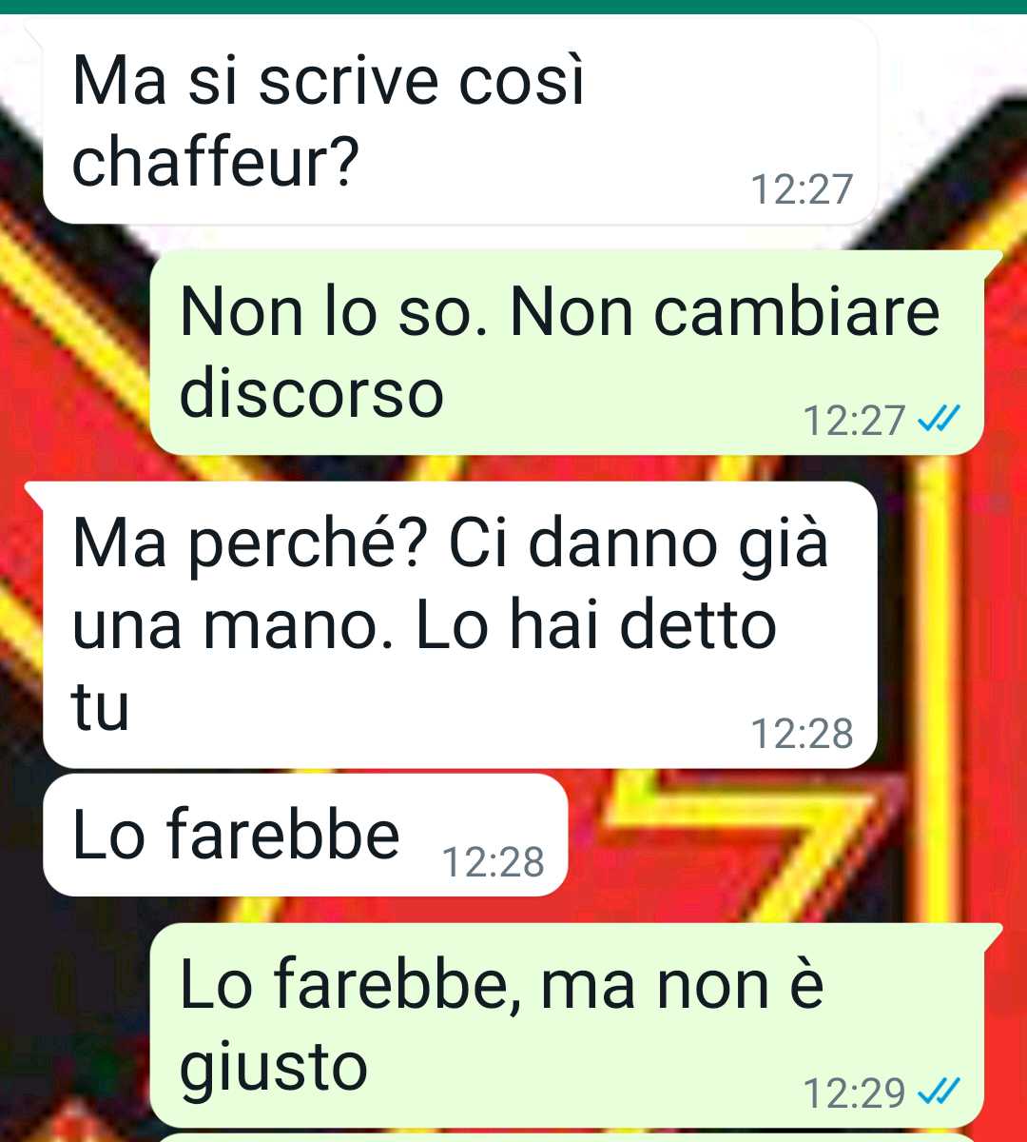
Task: Tap the green header strip at top
Action: coord(513,7)
